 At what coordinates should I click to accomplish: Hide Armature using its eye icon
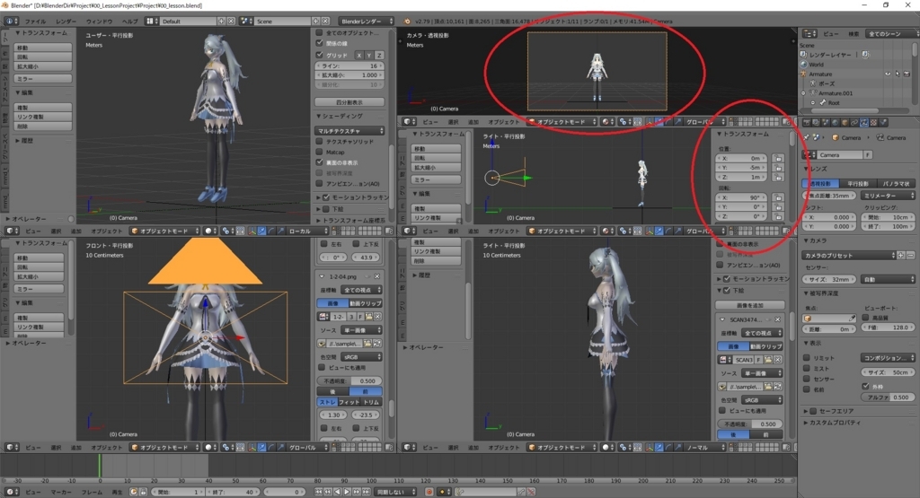coord(887,74)
